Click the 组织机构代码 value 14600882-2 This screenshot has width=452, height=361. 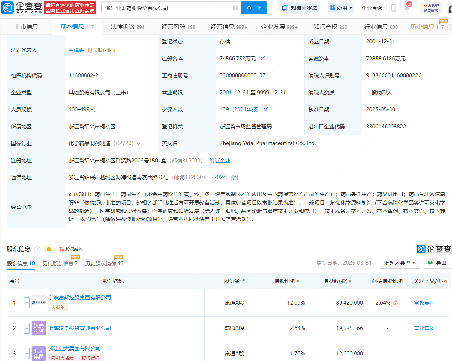pyautogui.click(x=84, y=75)
